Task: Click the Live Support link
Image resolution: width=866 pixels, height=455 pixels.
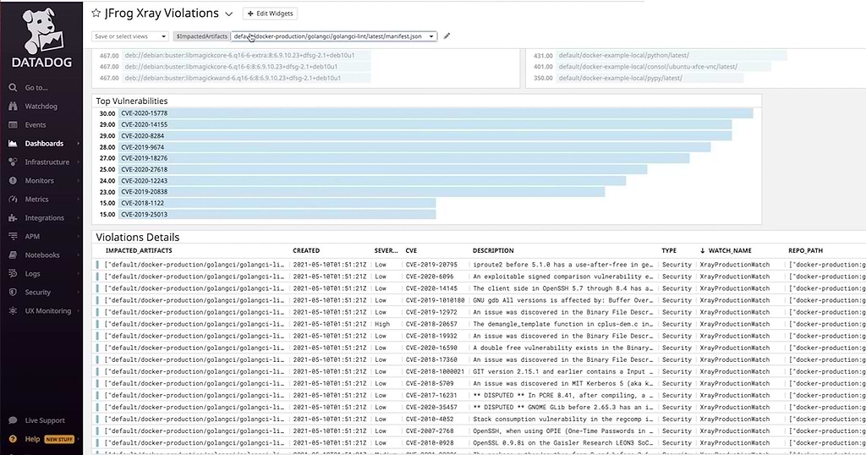Action: coord(45,420)
